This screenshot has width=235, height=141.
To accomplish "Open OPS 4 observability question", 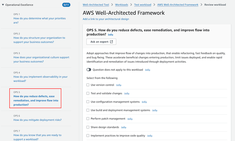I will (41, 79).
